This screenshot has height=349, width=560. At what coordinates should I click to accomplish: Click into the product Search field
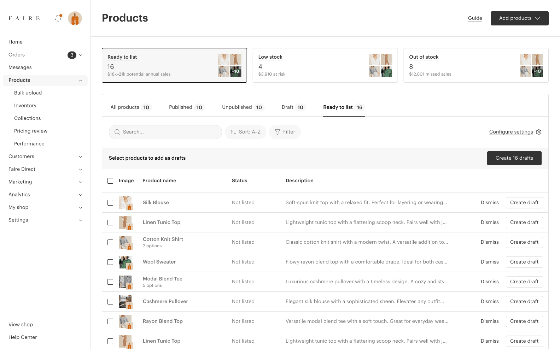pyautogui.click(x=165, y=132)
